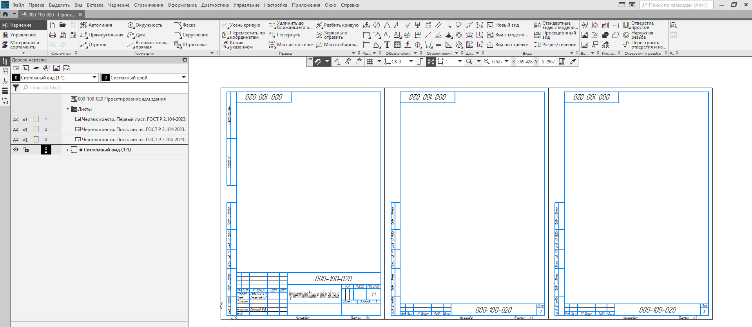This screenshot has height=327, width=752.
Task: Open the Черчение menu
Action: (118, 5)
